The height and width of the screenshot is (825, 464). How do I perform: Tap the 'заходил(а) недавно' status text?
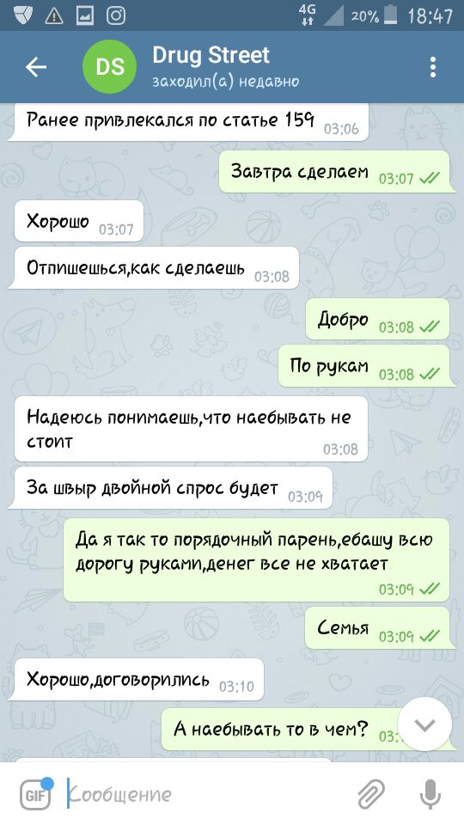[226, 82]
